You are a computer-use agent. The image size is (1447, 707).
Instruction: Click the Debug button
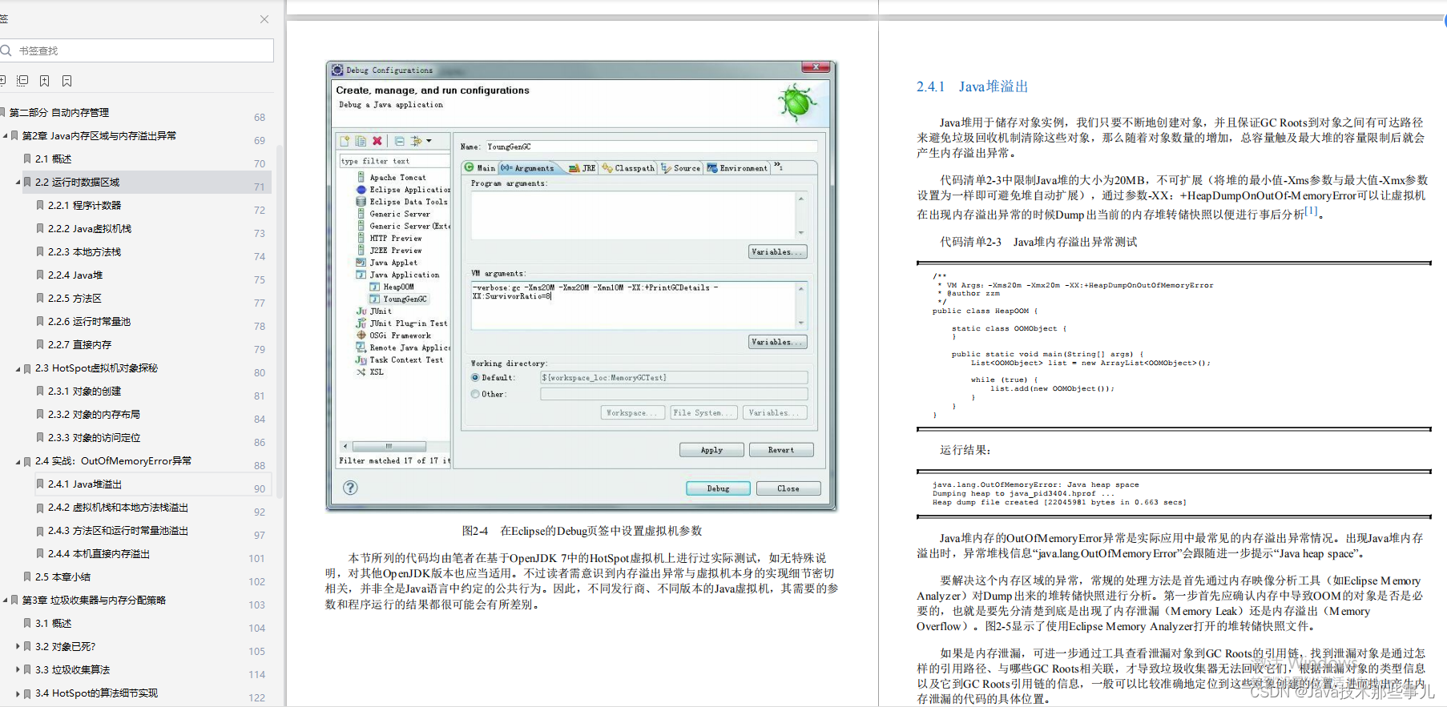718,488
